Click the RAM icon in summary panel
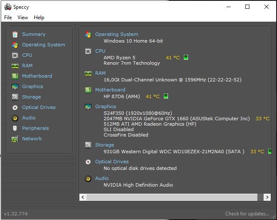This screenshot has height=220, width=277. coord(88,73)
